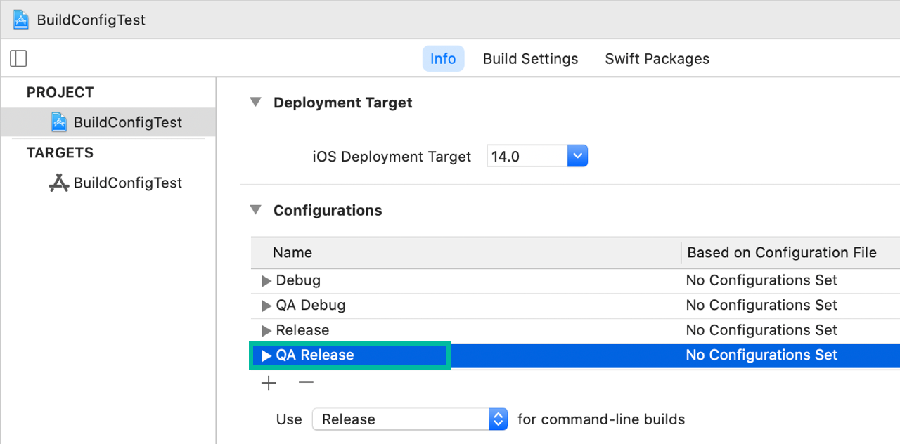
Task: Collapse the Deployment Target section
Action: [x=255, y=103]
